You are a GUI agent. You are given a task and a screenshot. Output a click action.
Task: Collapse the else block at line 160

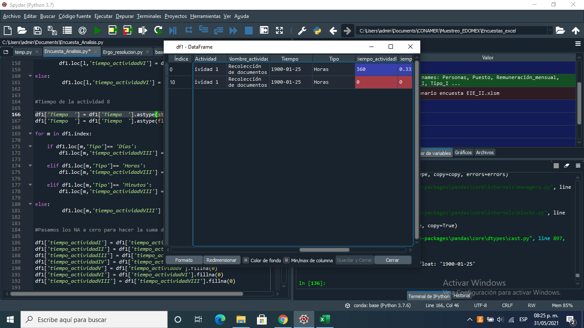(x=30, y=76)
